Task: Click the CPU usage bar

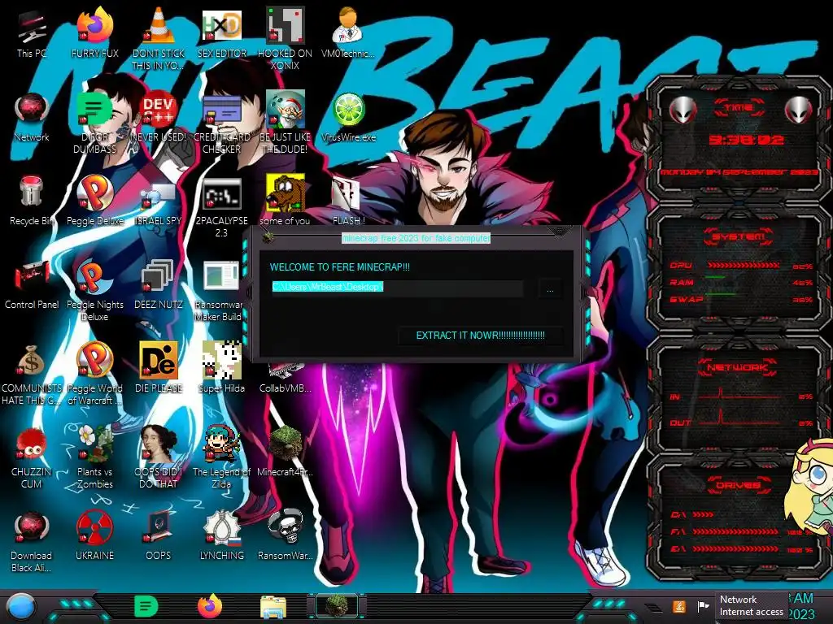Action: point(744,266)
